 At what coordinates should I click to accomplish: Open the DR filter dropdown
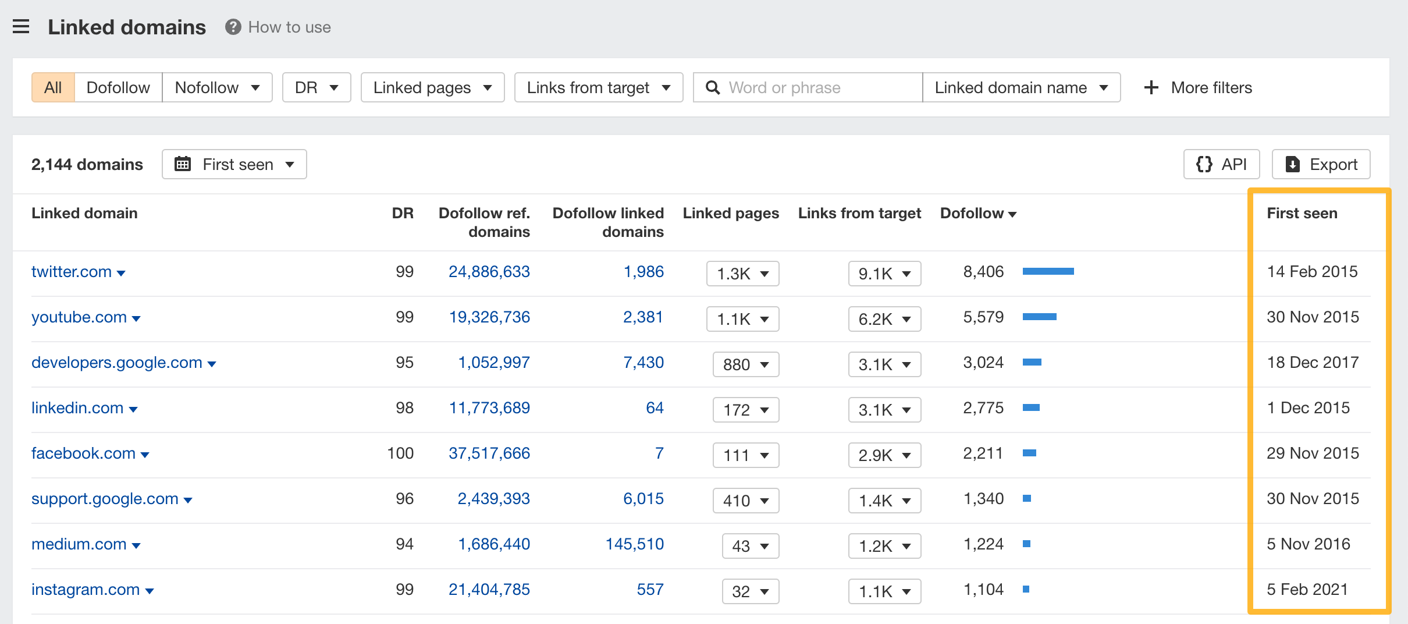coord(317,87)
